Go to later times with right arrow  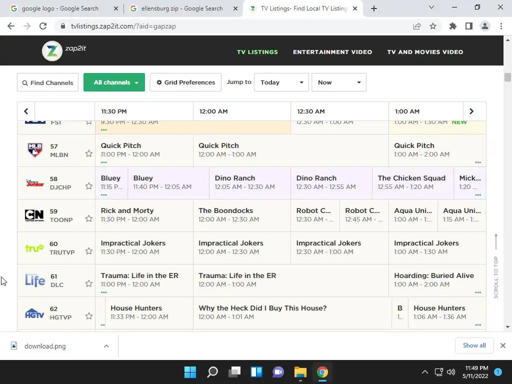pos(471,111)
